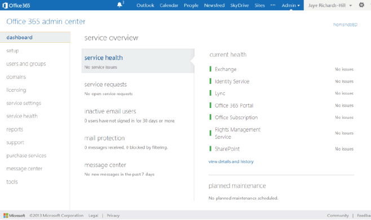This screenshot has width=371, height=220.
Task: Click 'No new messages in the past 7 days'
Action: (x=120, y=174)
